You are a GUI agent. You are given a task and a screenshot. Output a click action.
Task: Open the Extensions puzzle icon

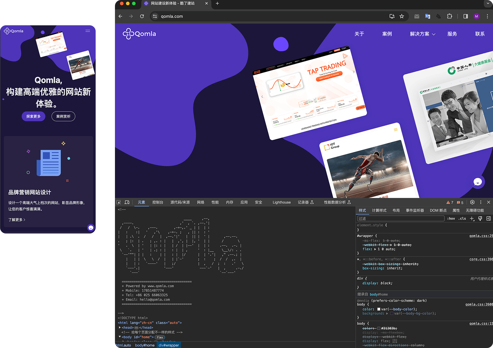tap(450, 16)
